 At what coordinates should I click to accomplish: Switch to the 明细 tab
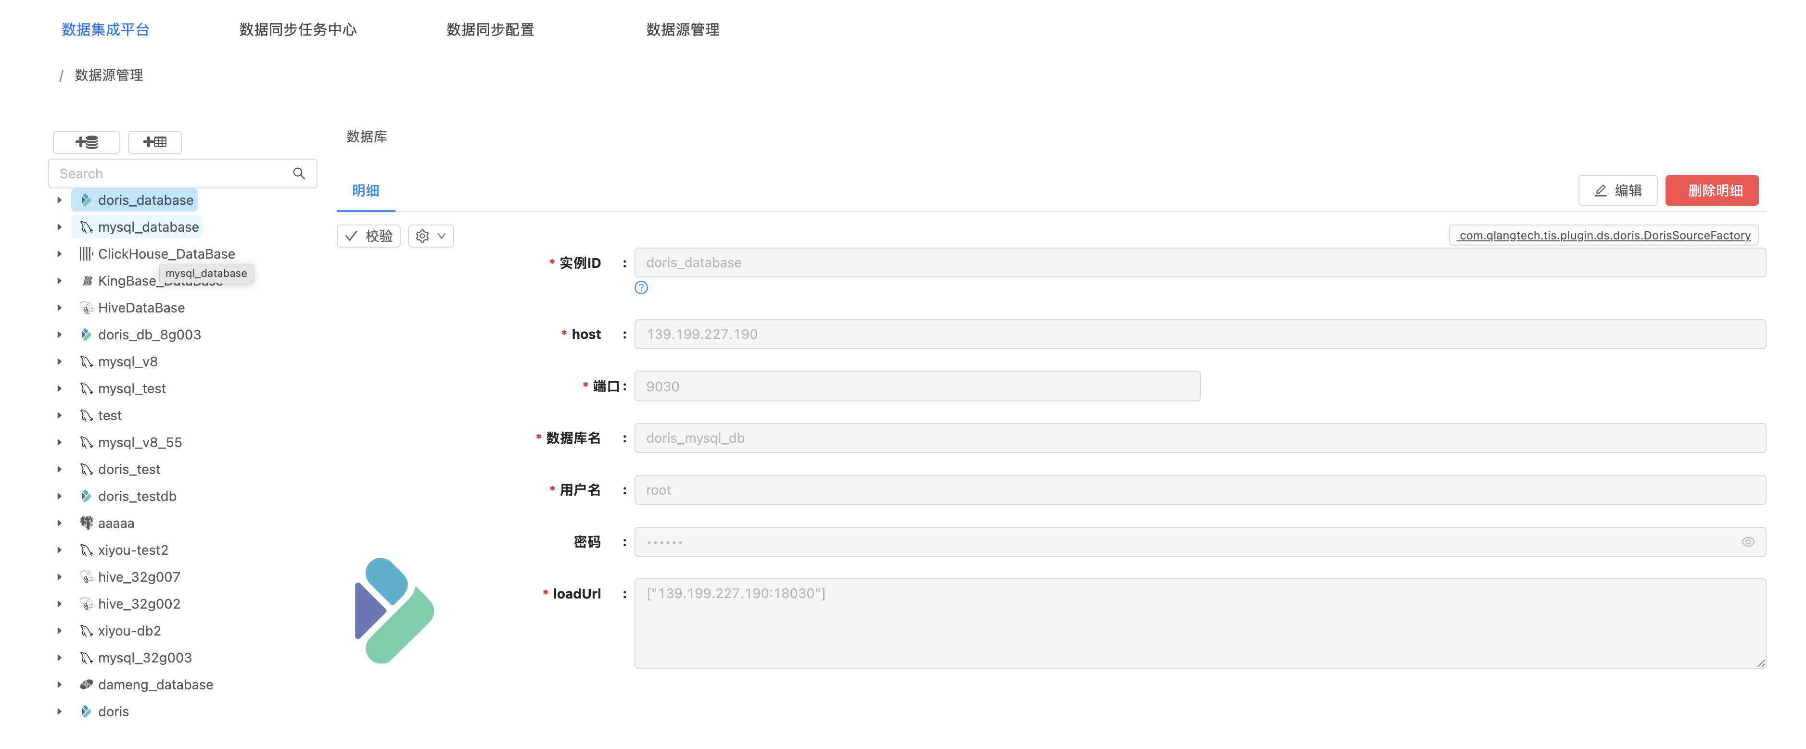click(365, 190)
